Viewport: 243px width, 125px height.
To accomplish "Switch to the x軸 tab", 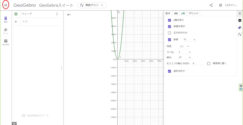I will click(176, 13).
